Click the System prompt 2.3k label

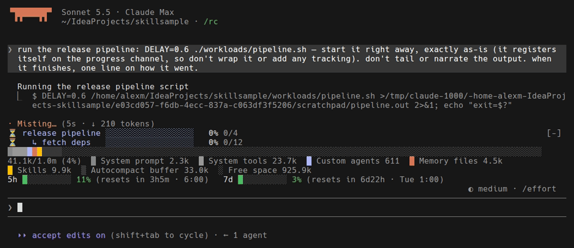tap(145, 161)
